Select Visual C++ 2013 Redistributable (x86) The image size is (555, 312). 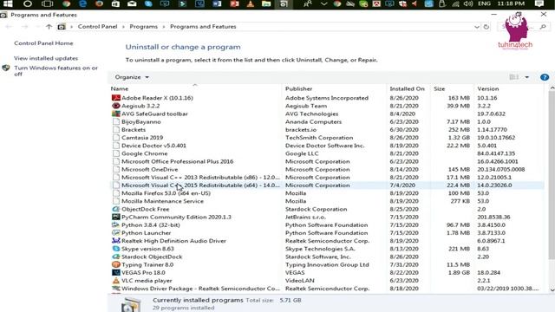pyautogui.click(x=328, y=177)
